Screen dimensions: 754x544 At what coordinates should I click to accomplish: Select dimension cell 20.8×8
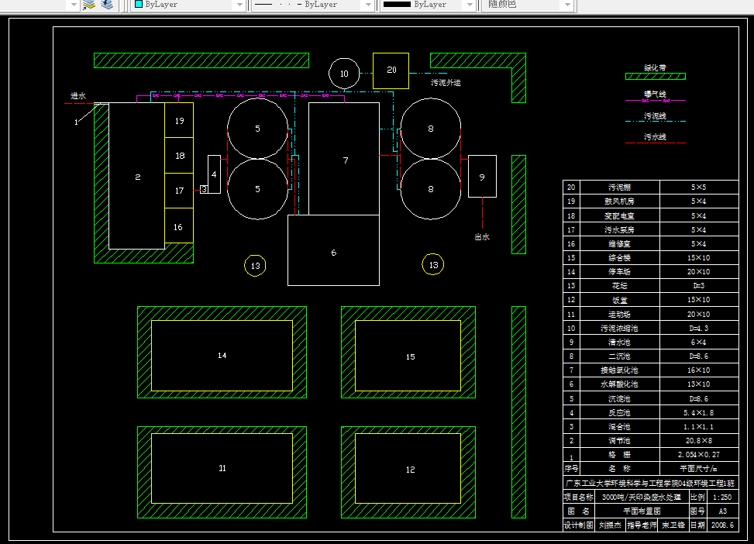click(699, 440)
